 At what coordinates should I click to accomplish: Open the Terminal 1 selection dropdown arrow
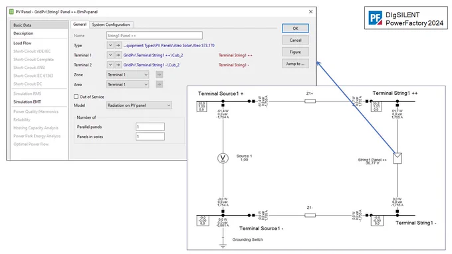(x=110, y=55)
